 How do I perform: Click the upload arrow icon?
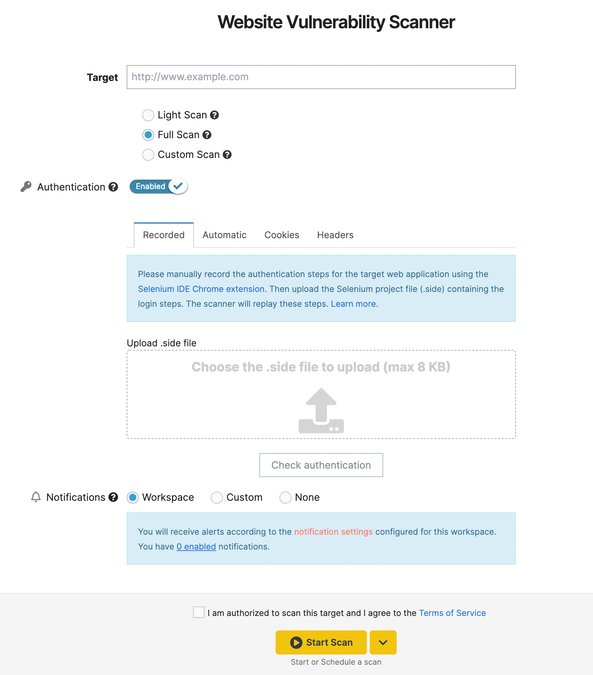(321, 410)
